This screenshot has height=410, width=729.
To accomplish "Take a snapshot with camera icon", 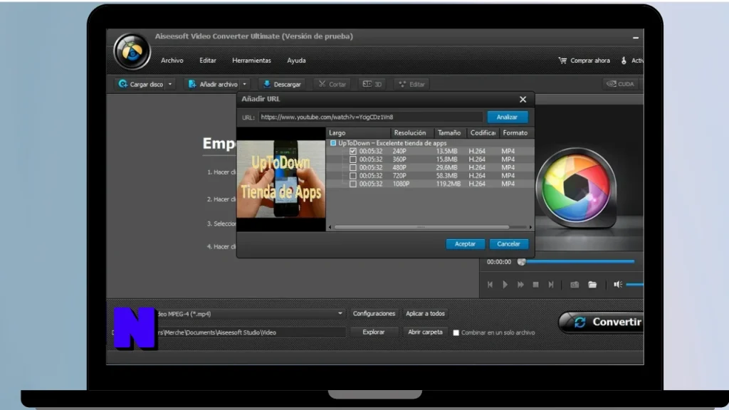I will point(575,285).
